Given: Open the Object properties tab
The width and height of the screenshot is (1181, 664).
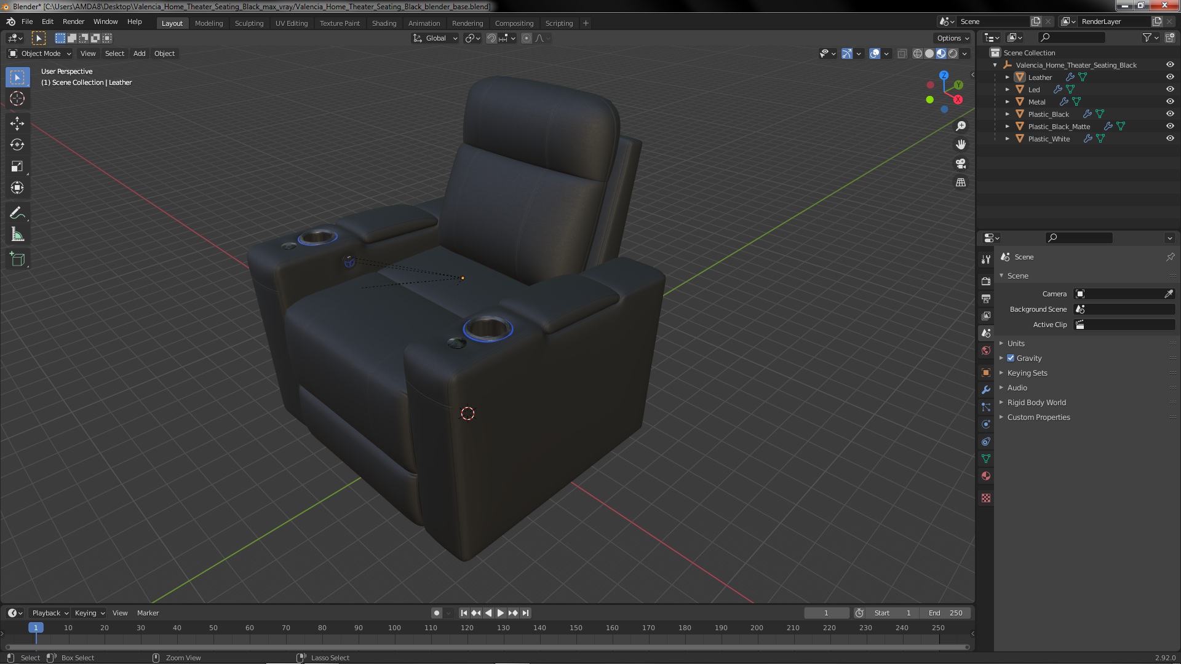Looking at the screenshot, I should pyautogui.click(x=986, y=373).
